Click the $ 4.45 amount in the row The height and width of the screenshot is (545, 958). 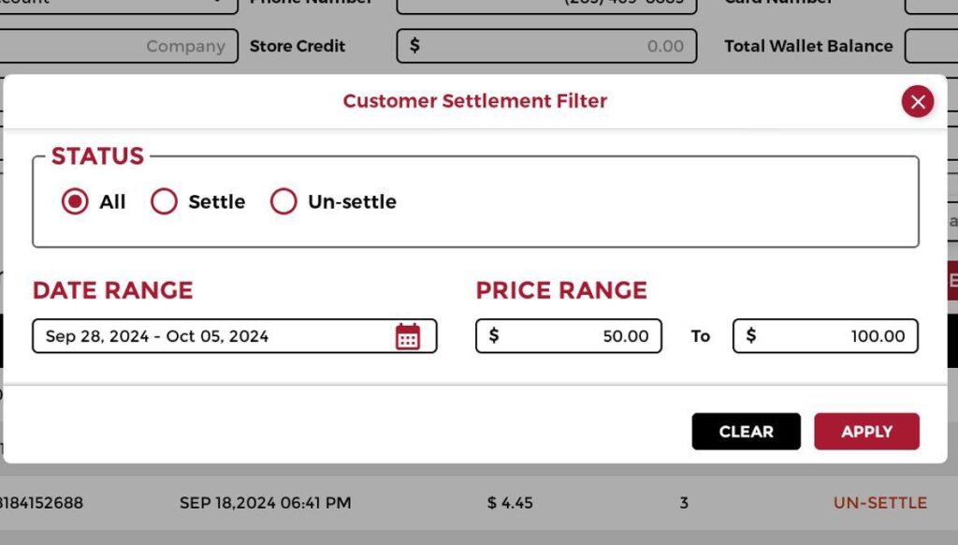click(510, 503)
